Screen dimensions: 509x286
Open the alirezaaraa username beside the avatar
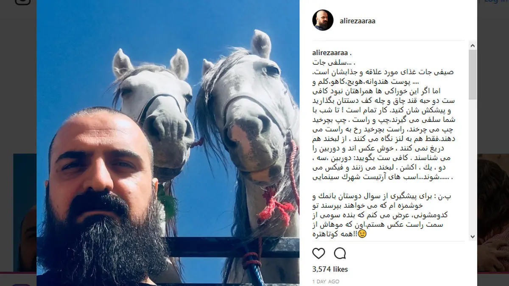pyautogui.click(x=358, y=21)
